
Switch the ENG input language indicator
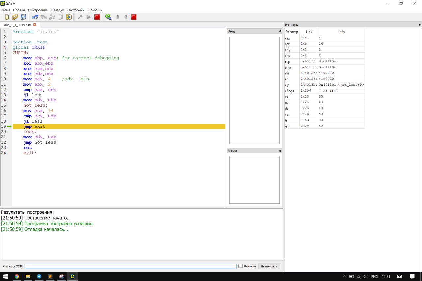[375, 277]
